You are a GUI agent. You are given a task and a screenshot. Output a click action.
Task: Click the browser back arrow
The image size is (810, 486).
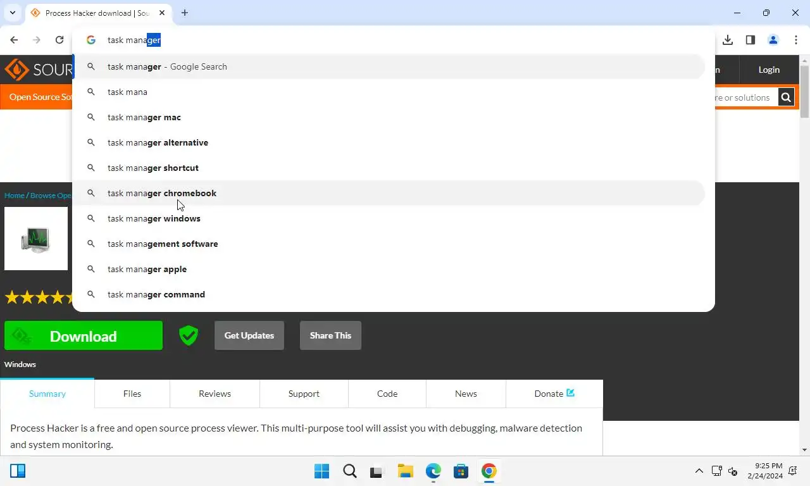click(x=14, y=40)
